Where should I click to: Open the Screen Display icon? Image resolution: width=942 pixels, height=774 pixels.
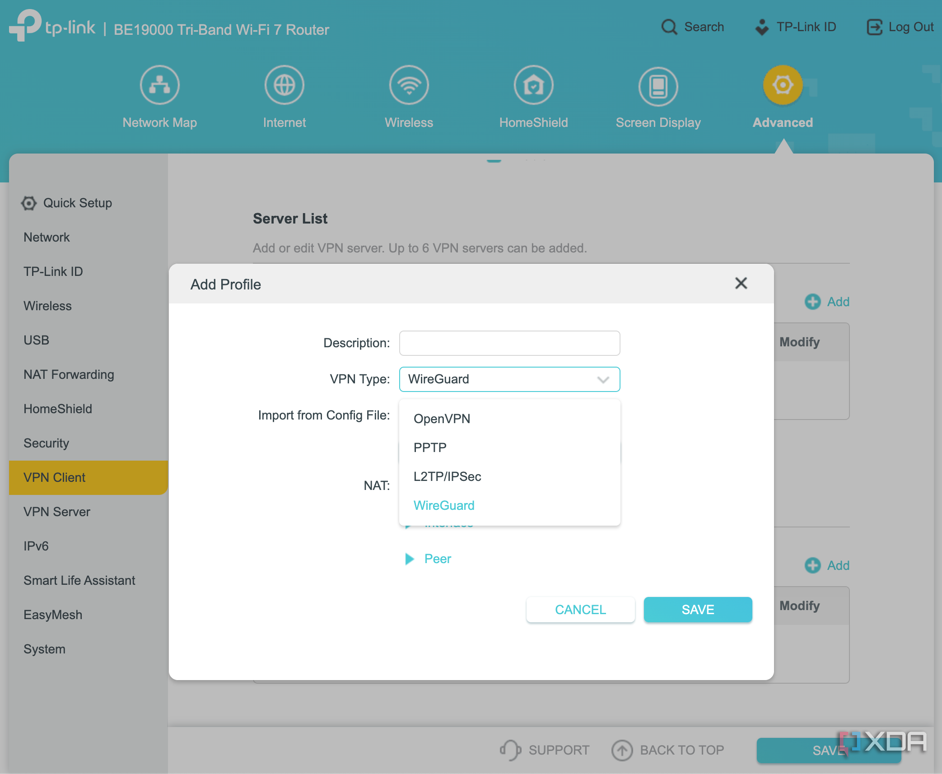[x=658, y=86]
